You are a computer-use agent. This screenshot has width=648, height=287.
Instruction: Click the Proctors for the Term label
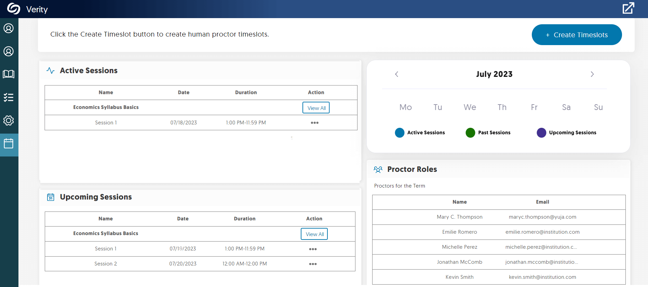click(x=400, y=186)
